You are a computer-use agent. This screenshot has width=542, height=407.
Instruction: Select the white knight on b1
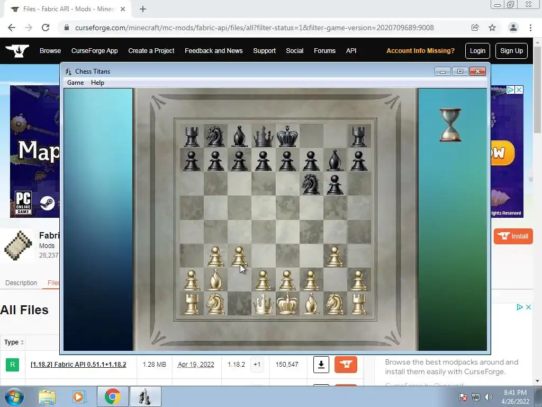click(x=215, y=304)
